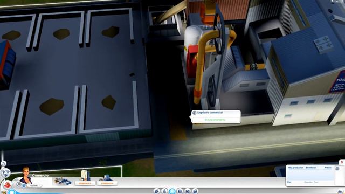Click the Mejores productos column header
Screen dimensions: 345x194
pos(296,168)
